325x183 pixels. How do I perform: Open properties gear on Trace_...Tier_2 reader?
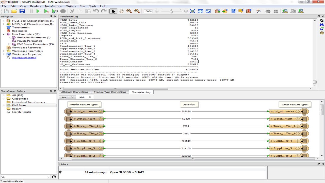[x=101, y=126]
